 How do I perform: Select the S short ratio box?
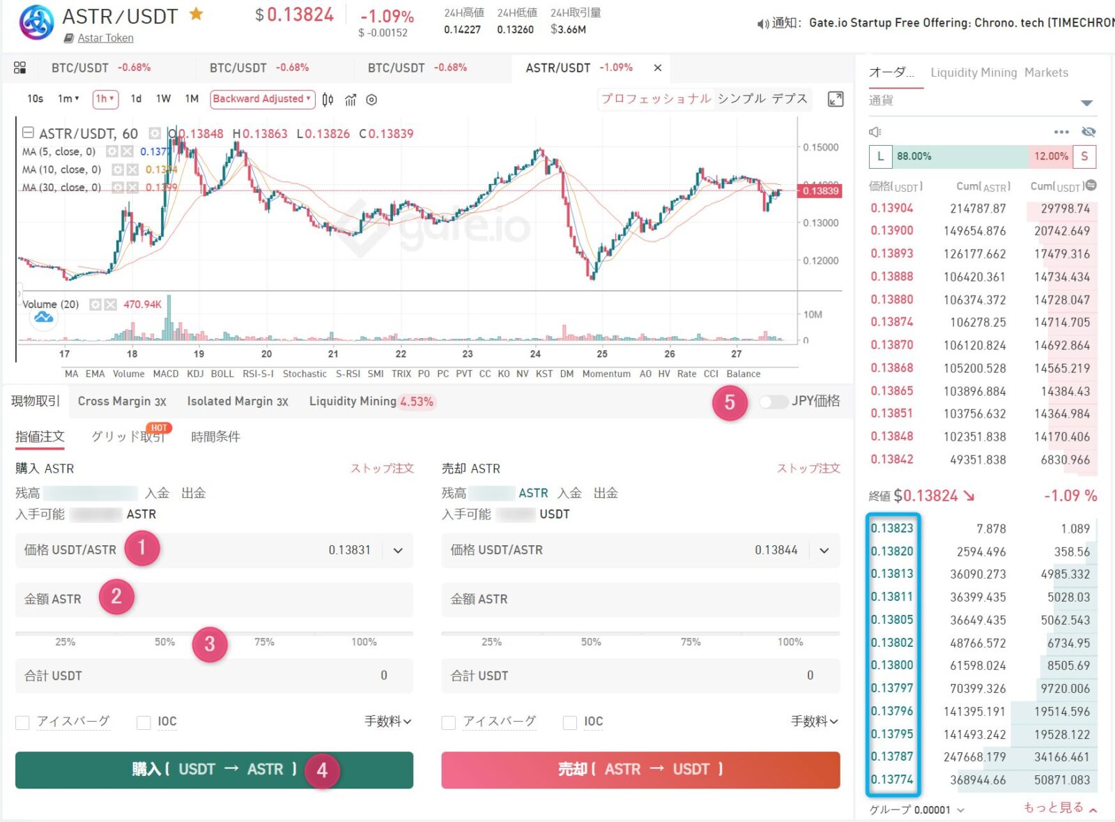click(x=1084, y=156)
